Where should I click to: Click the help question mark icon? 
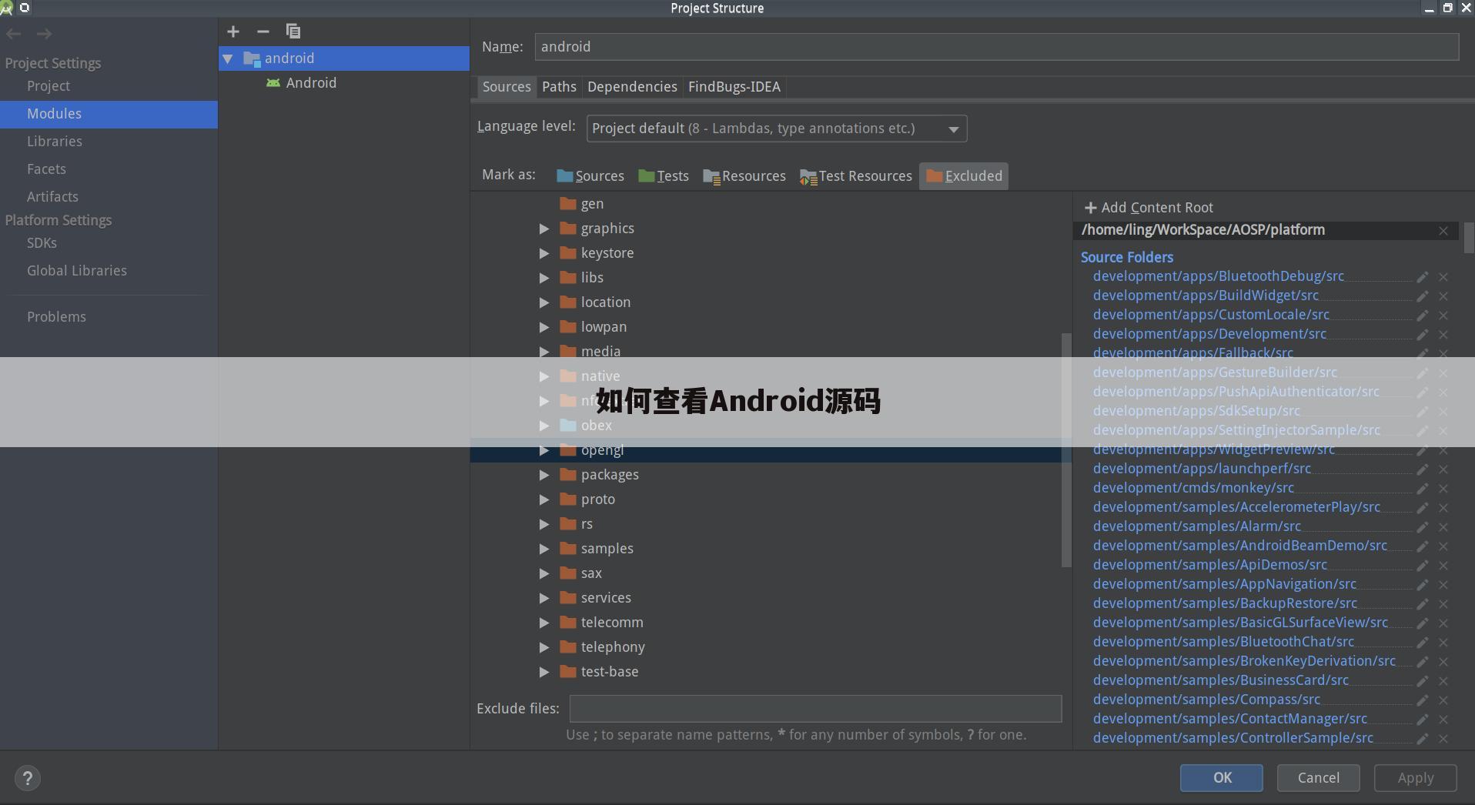coord(27,778)
